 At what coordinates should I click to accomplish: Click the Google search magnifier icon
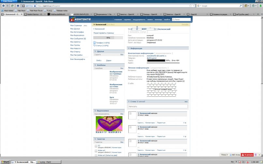pyautogui.click(x=241, y=6)
